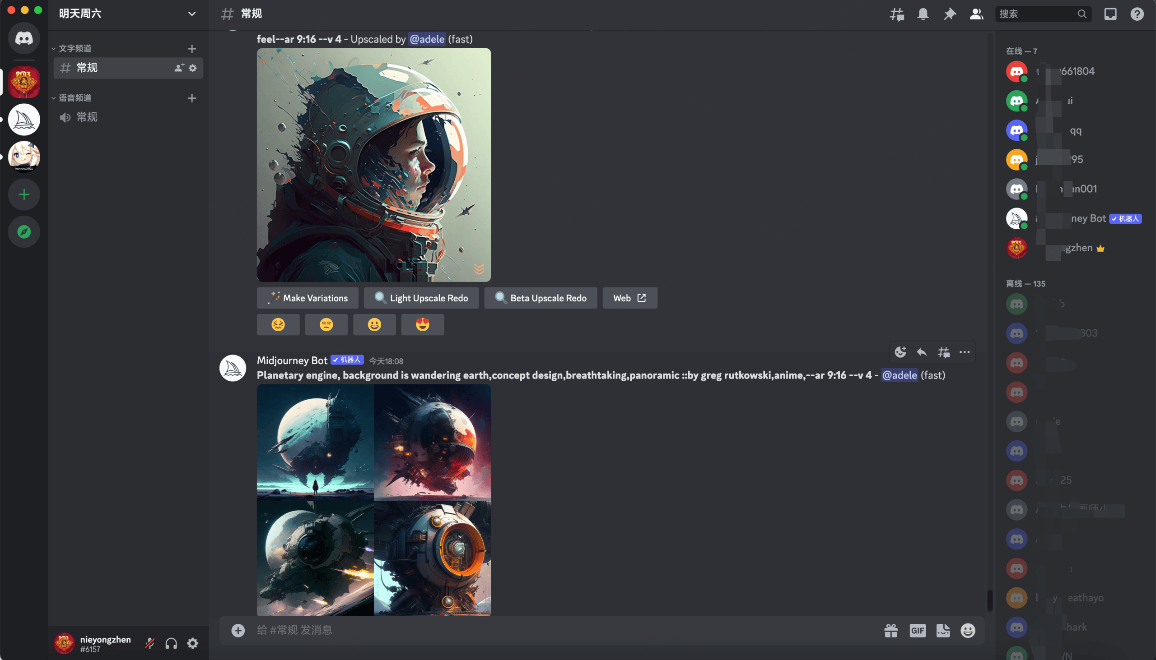Open online member ending in qq
Screen dimensions: 1156x660
1074,130
